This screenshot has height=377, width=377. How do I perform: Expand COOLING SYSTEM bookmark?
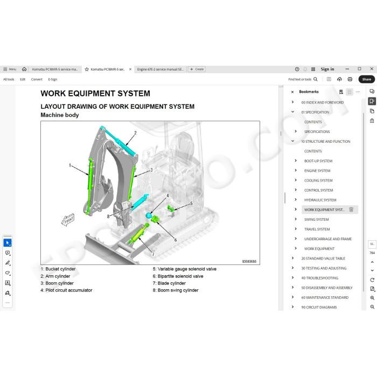pos(296,180)
